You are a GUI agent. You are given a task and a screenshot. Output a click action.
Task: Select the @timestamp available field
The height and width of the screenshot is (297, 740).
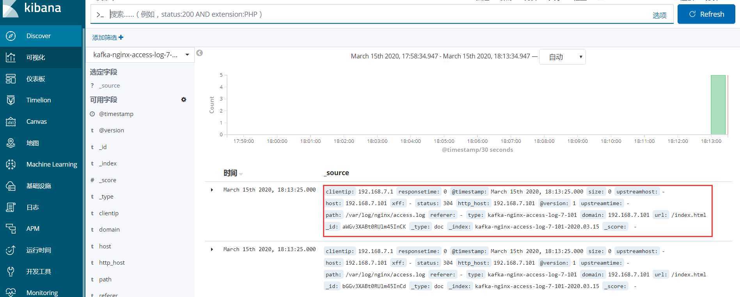(x=116, y=114)
